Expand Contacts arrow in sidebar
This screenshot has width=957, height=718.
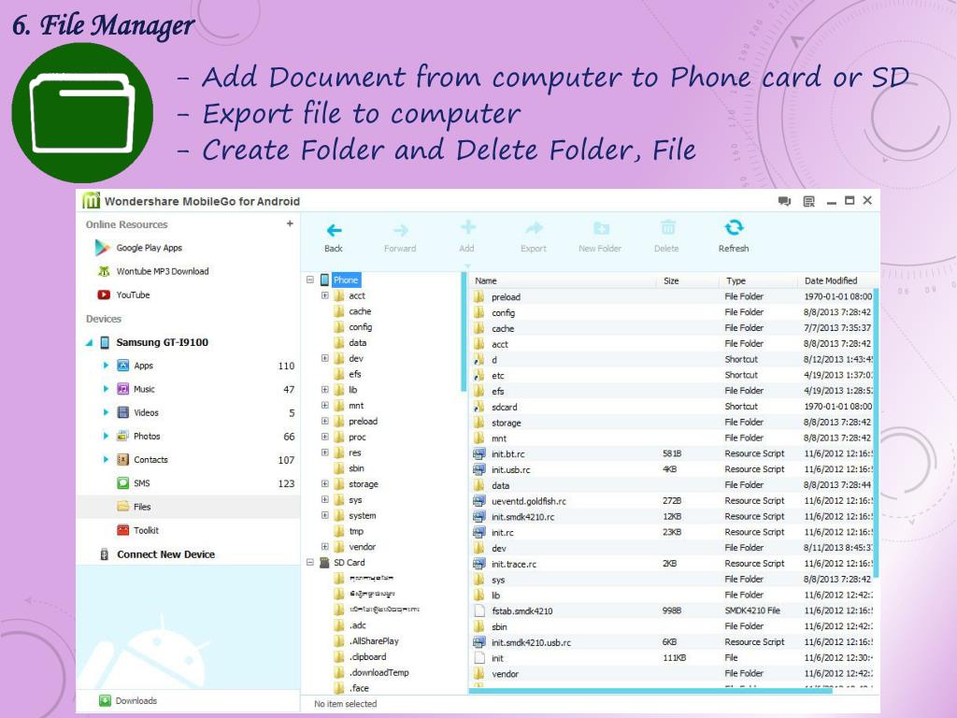(x=106, y=459)
